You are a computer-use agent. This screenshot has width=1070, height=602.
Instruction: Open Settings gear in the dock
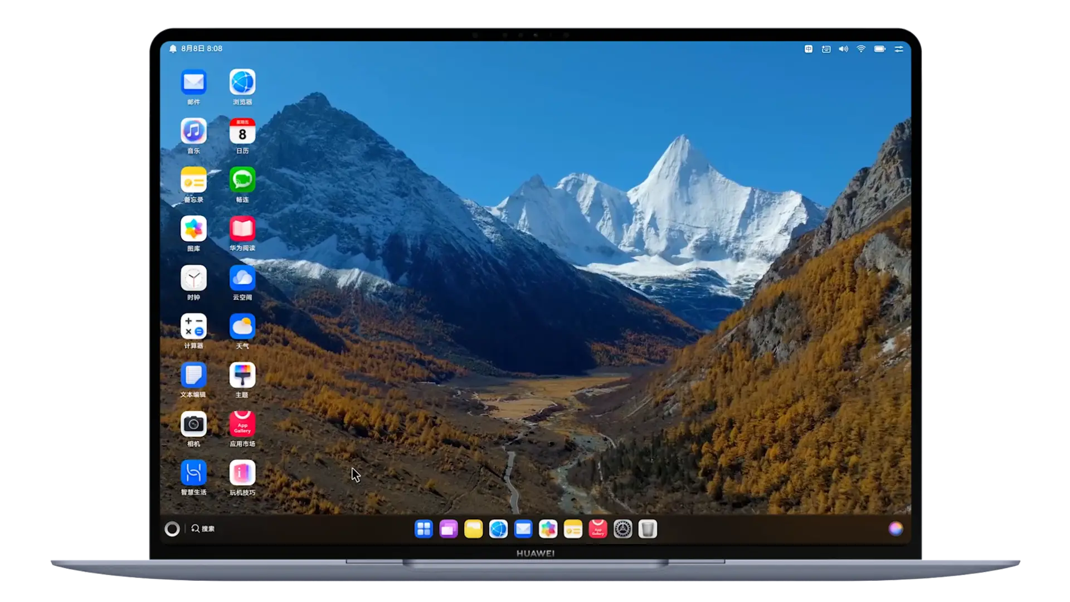[x=622, y=529]
